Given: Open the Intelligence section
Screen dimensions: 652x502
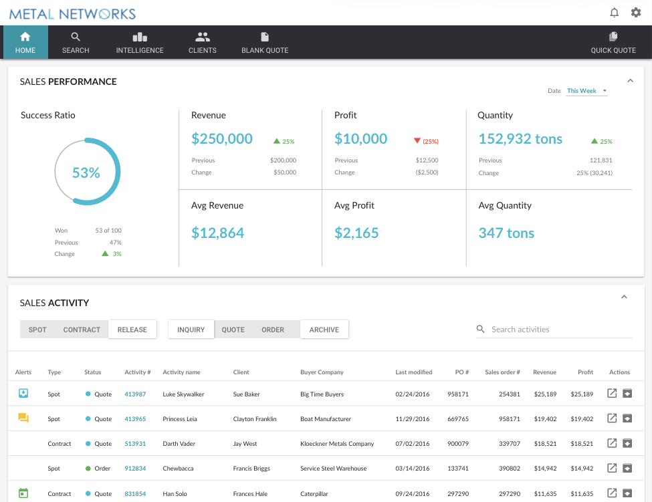Looking at the screenshot, I should coord(139,41).
